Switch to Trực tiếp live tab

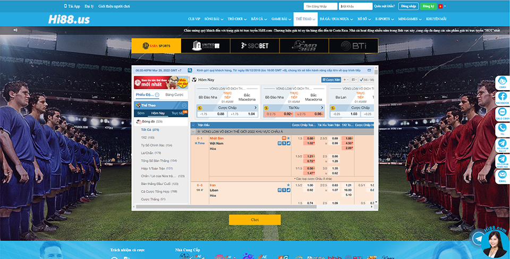tap(178, 114)
